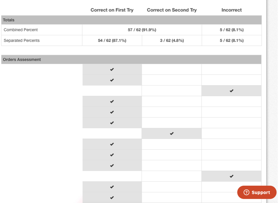Select the Correct on First Try column header
This screenshot has height=203, width=278.
[112, 10]
